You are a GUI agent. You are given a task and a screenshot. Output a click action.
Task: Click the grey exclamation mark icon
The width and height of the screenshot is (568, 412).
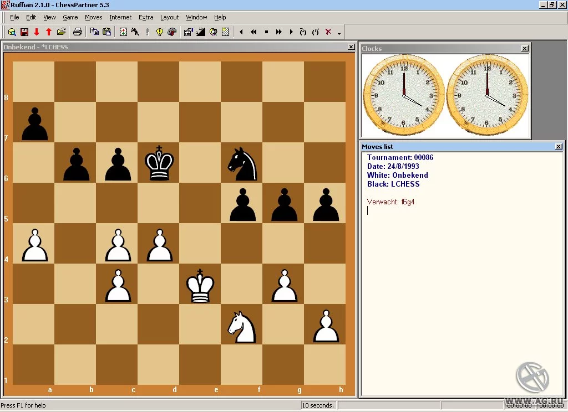click(147, 32)
